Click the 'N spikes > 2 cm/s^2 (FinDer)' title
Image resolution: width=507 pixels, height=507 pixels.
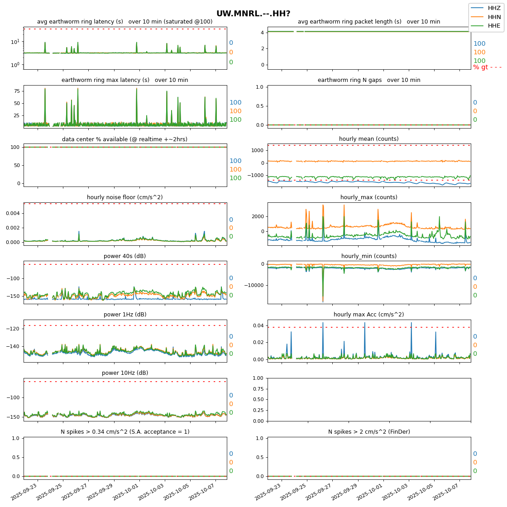[368, 432]
